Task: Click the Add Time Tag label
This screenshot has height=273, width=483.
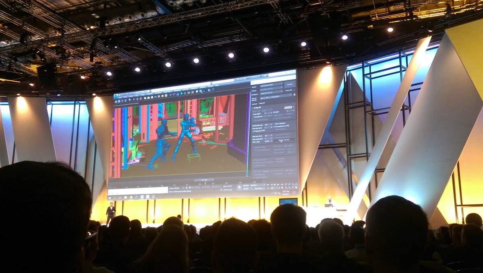Action: (x=227, y=190)
